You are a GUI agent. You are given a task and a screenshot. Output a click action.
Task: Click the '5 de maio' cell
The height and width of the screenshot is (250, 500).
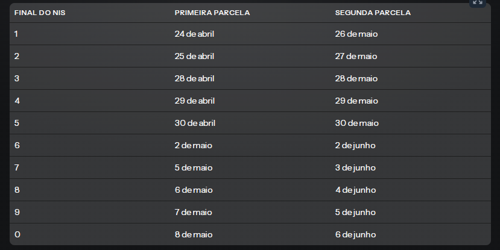point(194,167)
